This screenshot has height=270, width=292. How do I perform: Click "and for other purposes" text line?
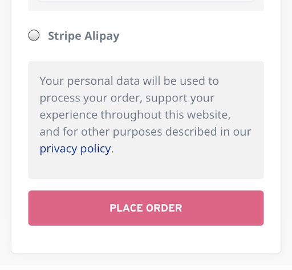pyautogui.click(x=101, y=132)
